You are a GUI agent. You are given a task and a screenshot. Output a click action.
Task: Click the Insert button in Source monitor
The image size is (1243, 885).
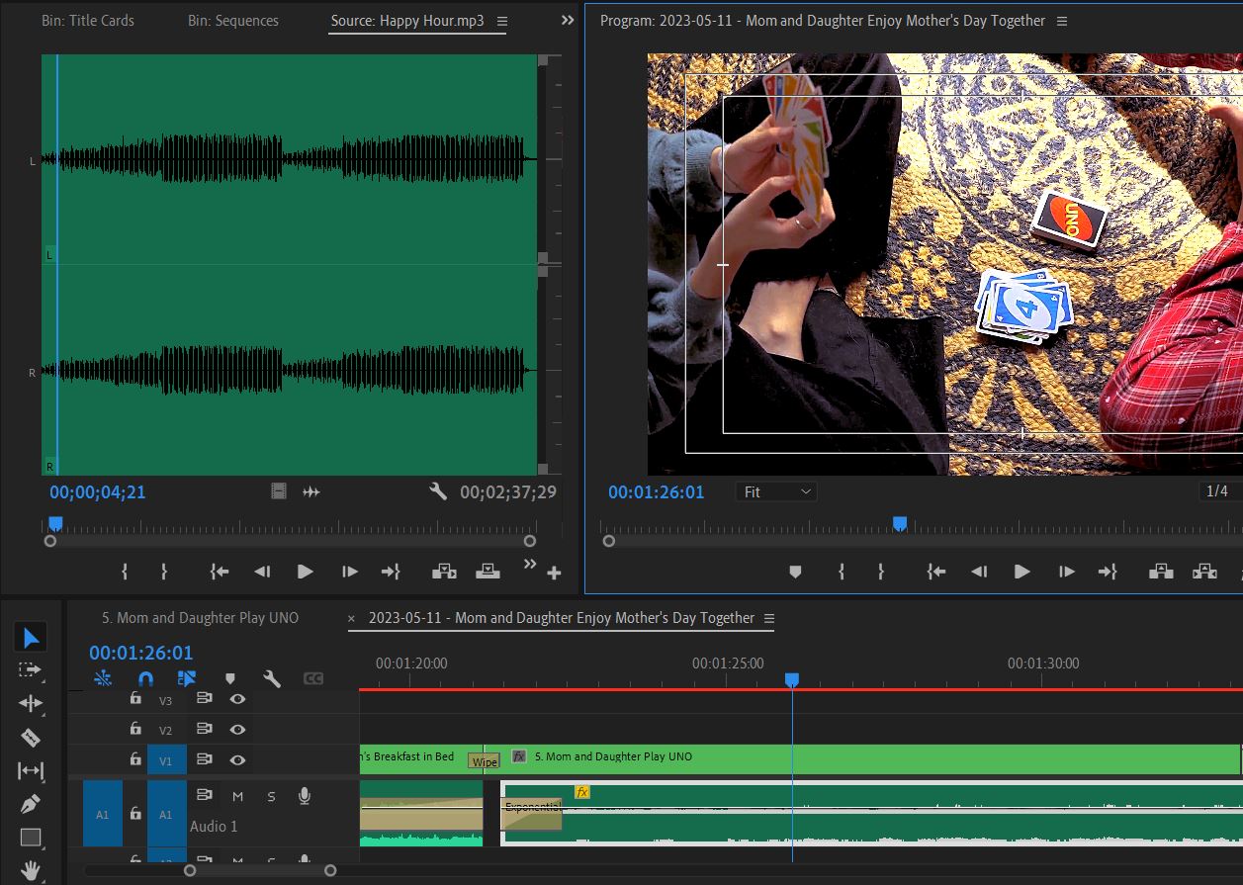pyautogui.click(x=445, y=572)
